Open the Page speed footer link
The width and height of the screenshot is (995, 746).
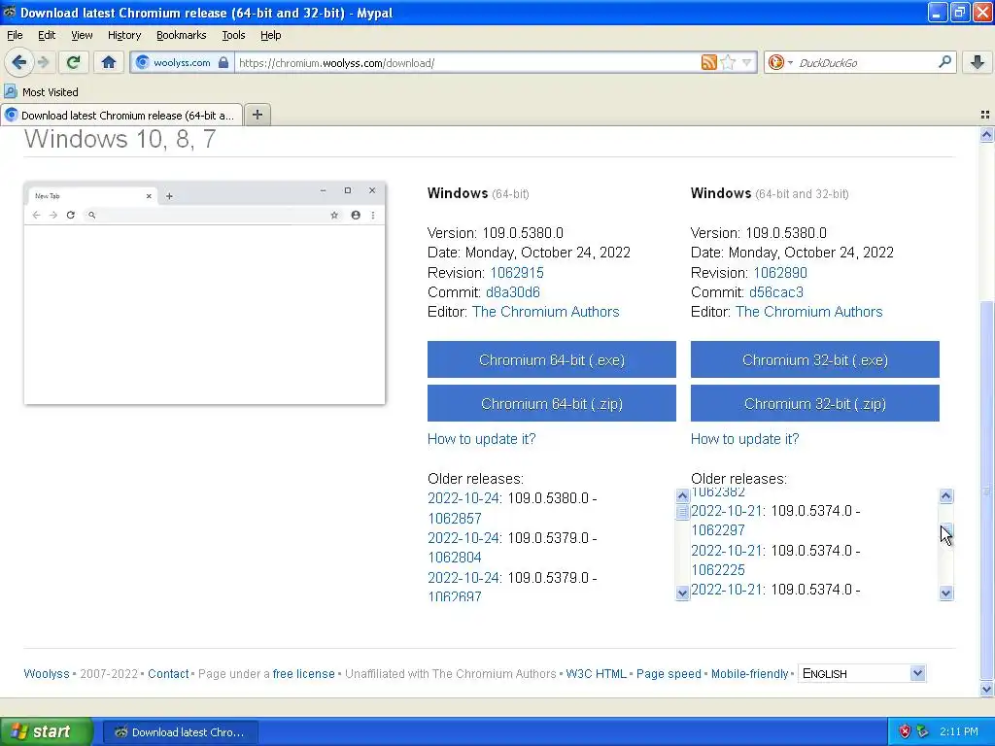click(669, 674)
